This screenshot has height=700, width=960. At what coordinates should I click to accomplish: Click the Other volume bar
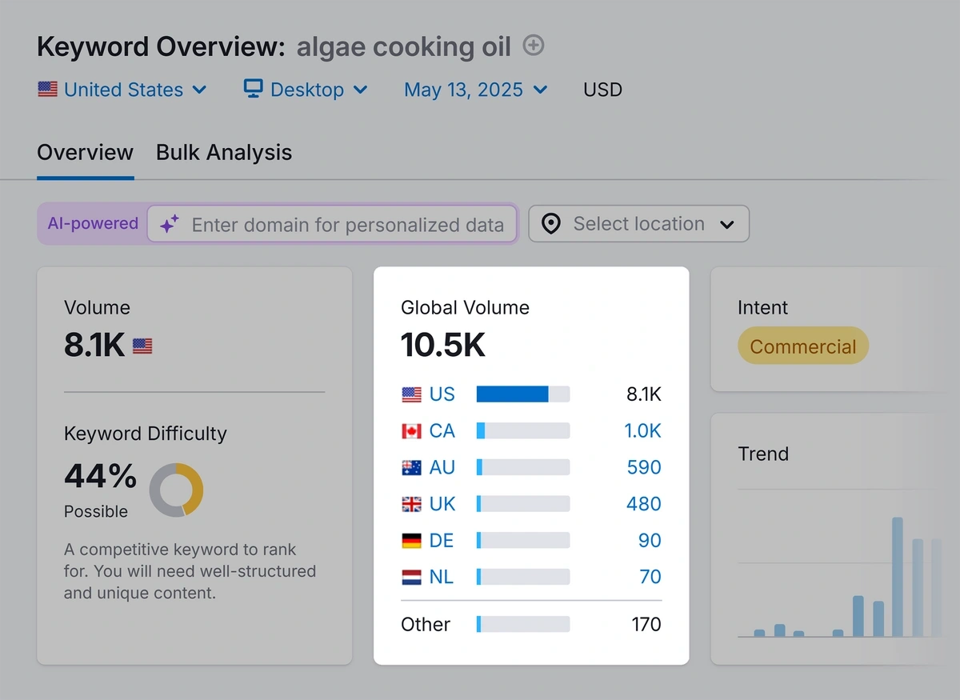(523, 624)
